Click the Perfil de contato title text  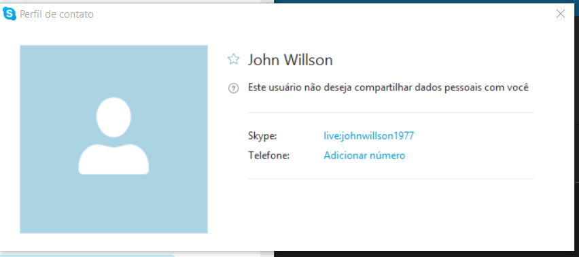56,14
